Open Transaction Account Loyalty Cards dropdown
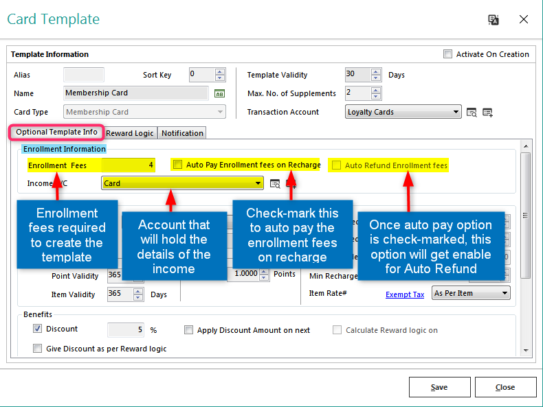This screenshot has height=407, width=543. (403, 112)
